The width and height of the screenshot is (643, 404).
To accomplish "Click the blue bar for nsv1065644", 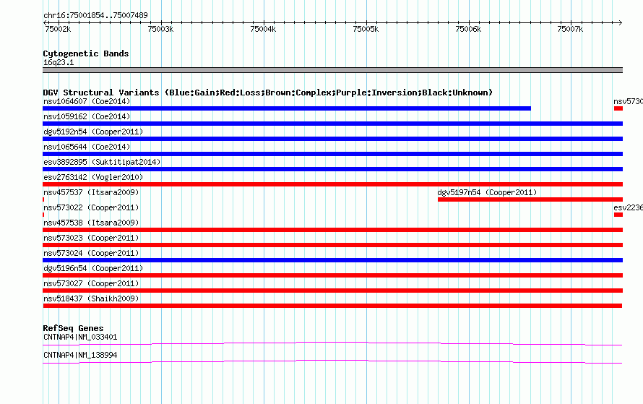I will [x=332, y=154].
